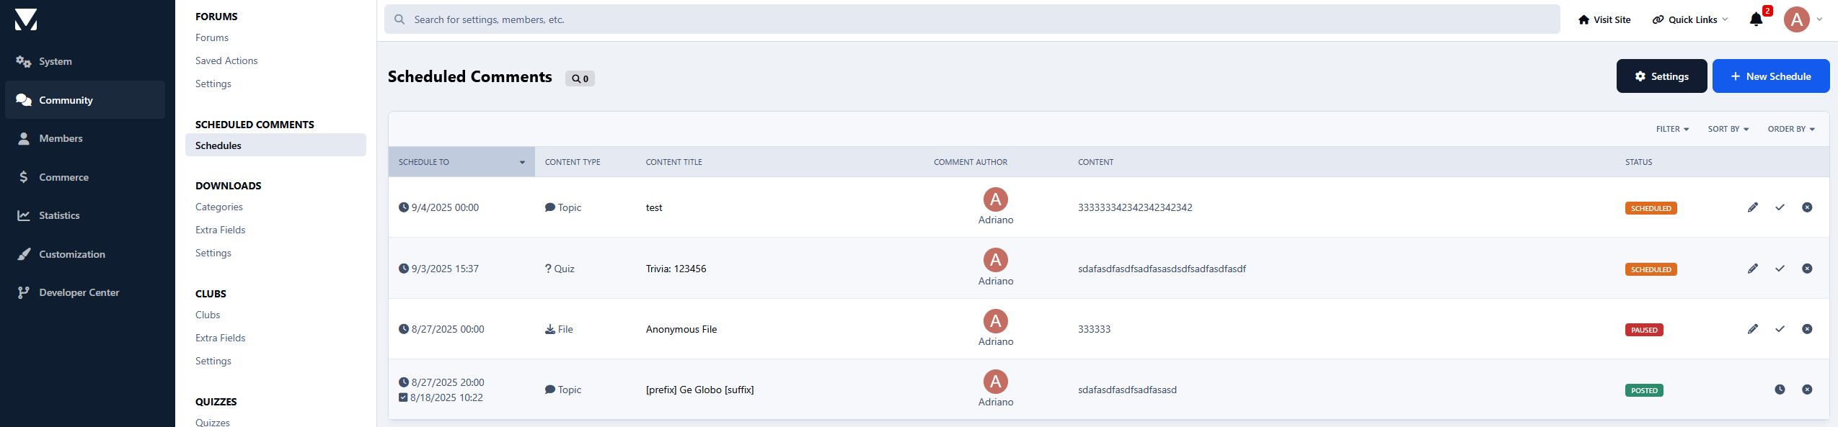Create a New Schedule
The height and width of the screenshot is (427, 1838).
(x=1770, y=76)
